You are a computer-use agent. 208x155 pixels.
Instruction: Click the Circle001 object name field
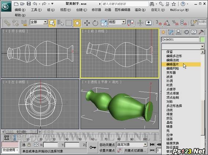click(180, 39)
